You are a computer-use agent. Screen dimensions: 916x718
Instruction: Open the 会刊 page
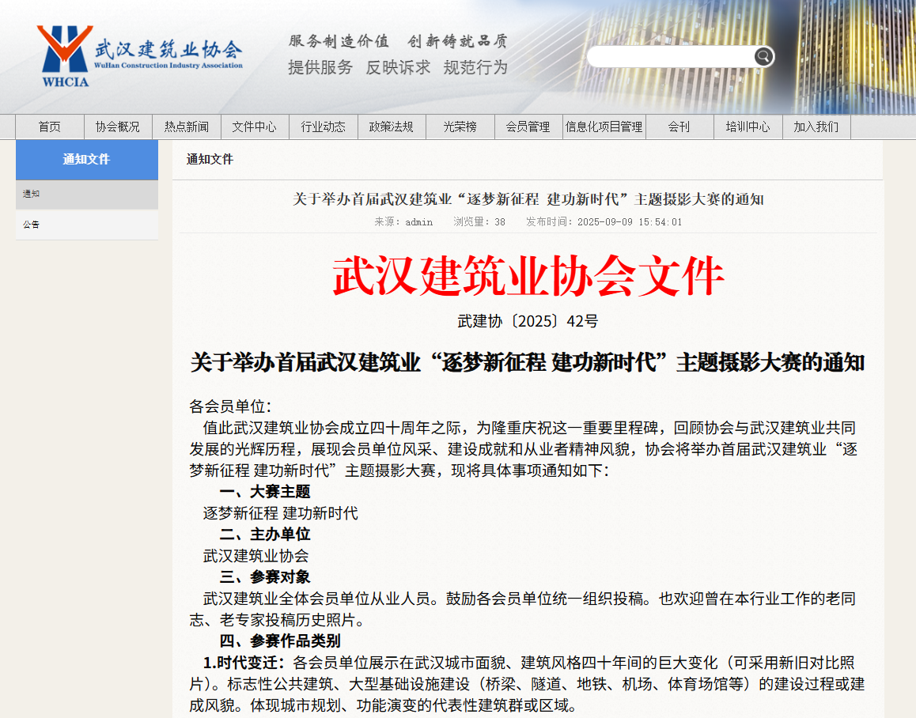click(x=679, y=127)
